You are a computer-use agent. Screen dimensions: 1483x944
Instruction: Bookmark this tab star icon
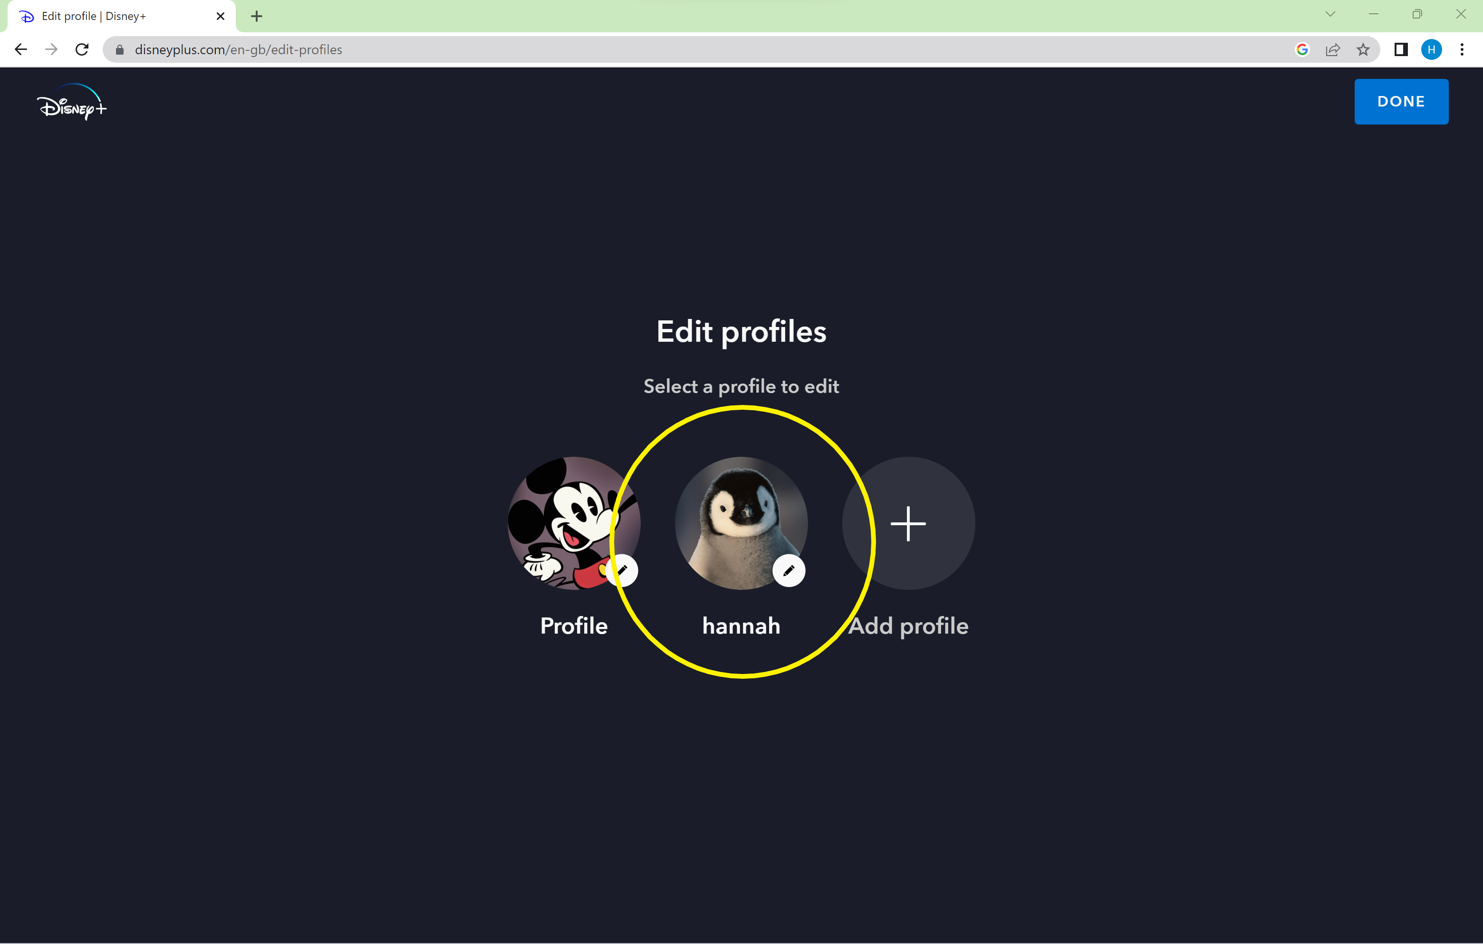point(1363,50)
